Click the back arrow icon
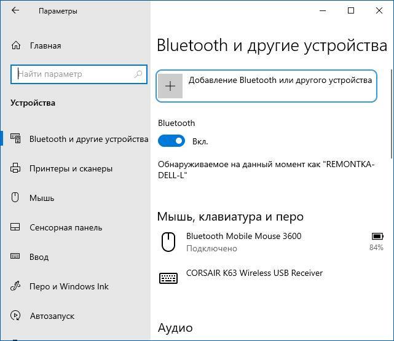 click(x=15, y=10)
